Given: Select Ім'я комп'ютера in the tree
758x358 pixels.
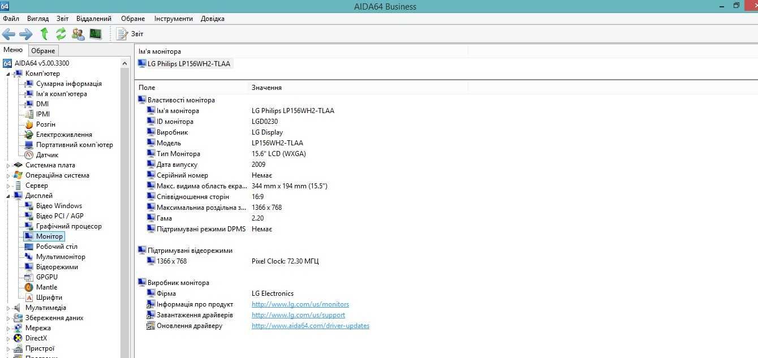Looking at the screenshot, I should (62, 94).
